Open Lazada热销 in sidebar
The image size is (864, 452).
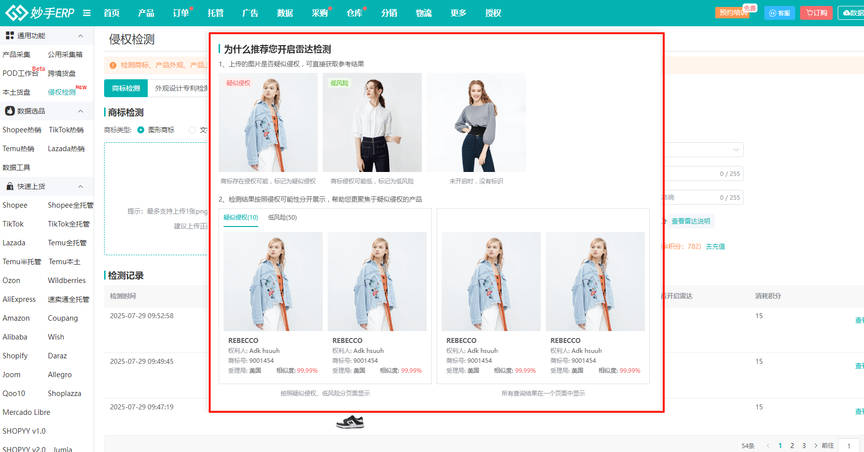66,149
